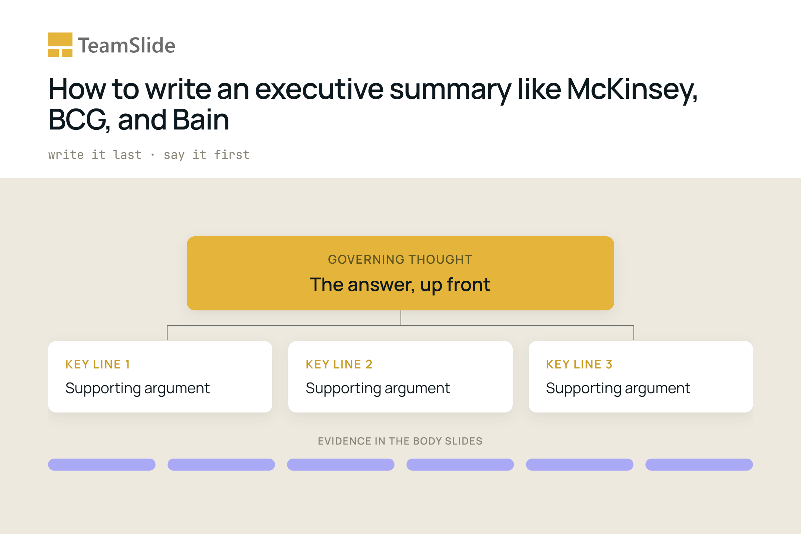Select the fifth purple evidence bar

pos(580,465)
